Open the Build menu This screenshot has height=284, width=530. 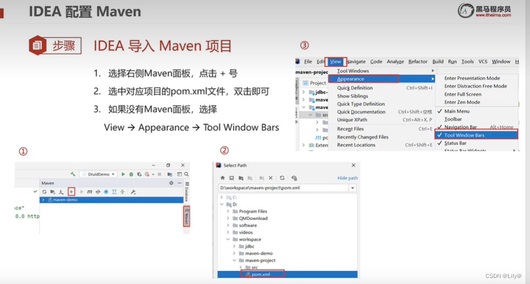438,61
